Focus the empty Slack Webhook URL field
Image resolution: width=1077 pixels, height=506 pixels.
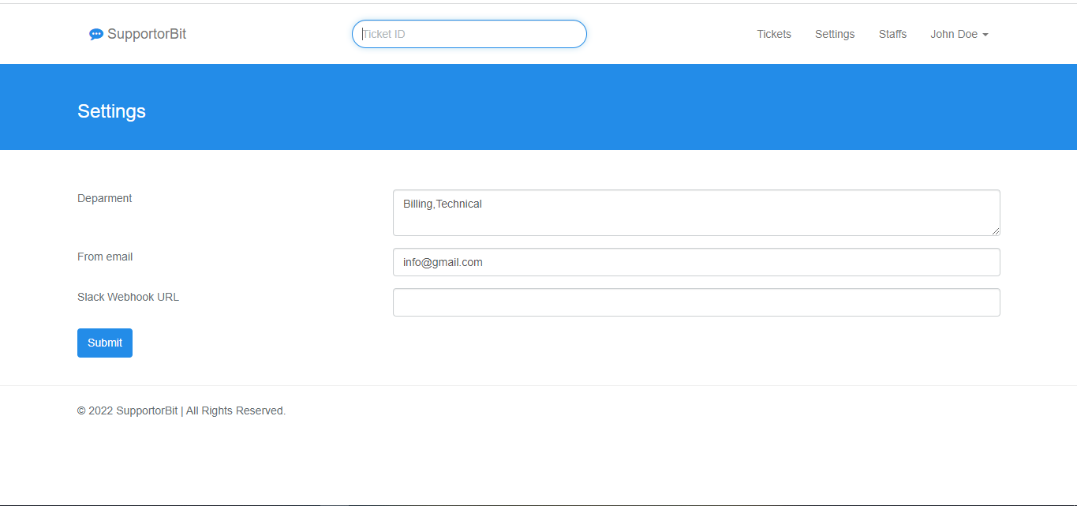696,302
